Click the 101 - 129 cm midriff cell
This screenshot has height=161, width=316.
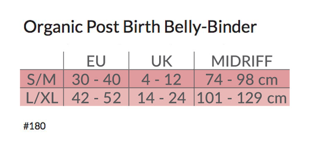242,98
